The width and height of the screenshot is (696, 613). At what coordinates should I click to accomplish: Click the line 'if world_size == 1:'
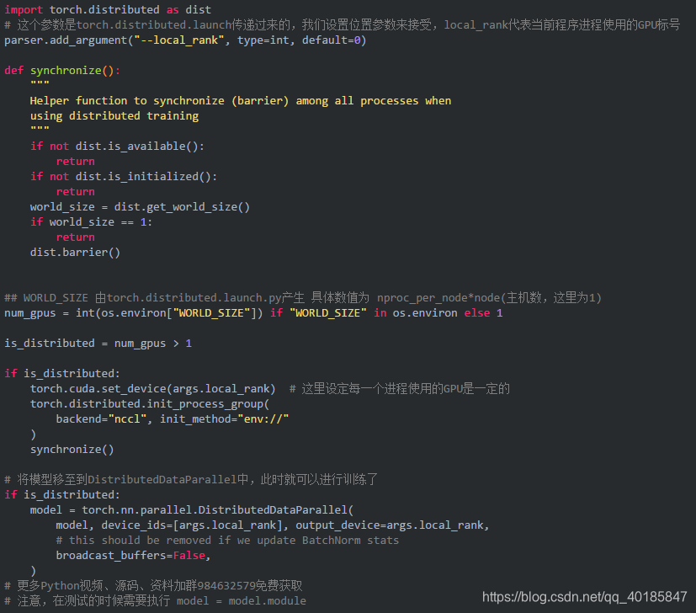coord(91,222)
